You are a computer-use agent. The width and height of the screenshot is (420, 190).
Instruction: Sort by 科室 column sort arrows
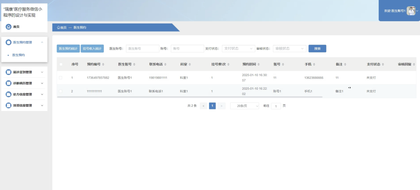pos(189,64)
